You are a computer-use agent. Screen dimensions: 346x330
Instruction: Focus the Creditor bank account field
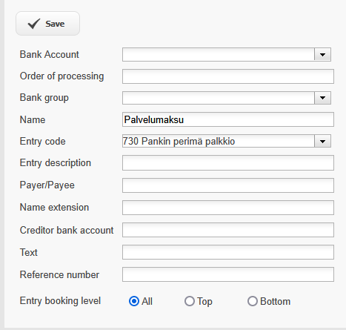coord(228,230)
